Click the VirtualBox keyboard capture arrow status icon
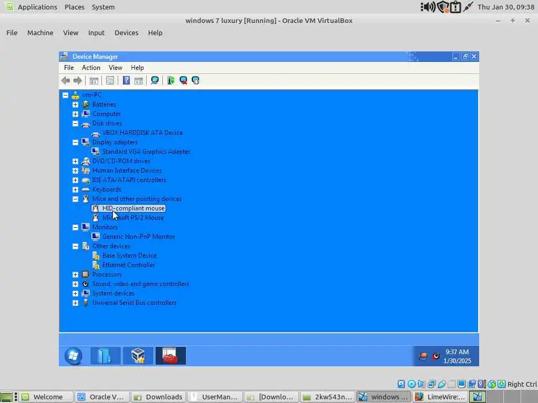The width and height of the screenshot is (538, 403). (502, 384)
